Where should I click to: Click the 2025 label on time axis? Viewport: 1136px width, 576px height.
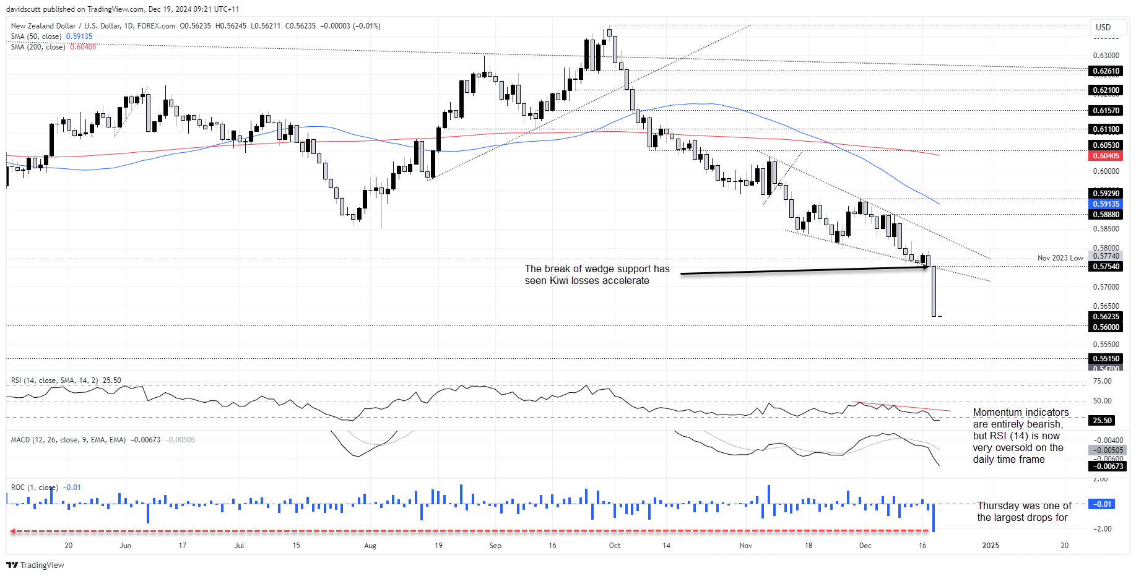click(x=991, y=546)
